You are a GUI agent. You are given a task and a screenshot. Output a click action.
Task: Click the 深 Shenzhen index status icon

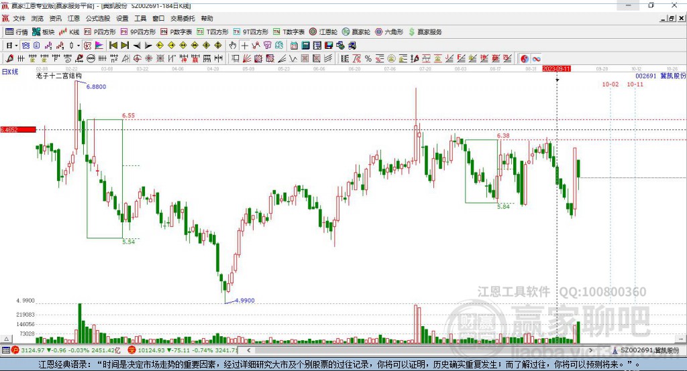132,350
